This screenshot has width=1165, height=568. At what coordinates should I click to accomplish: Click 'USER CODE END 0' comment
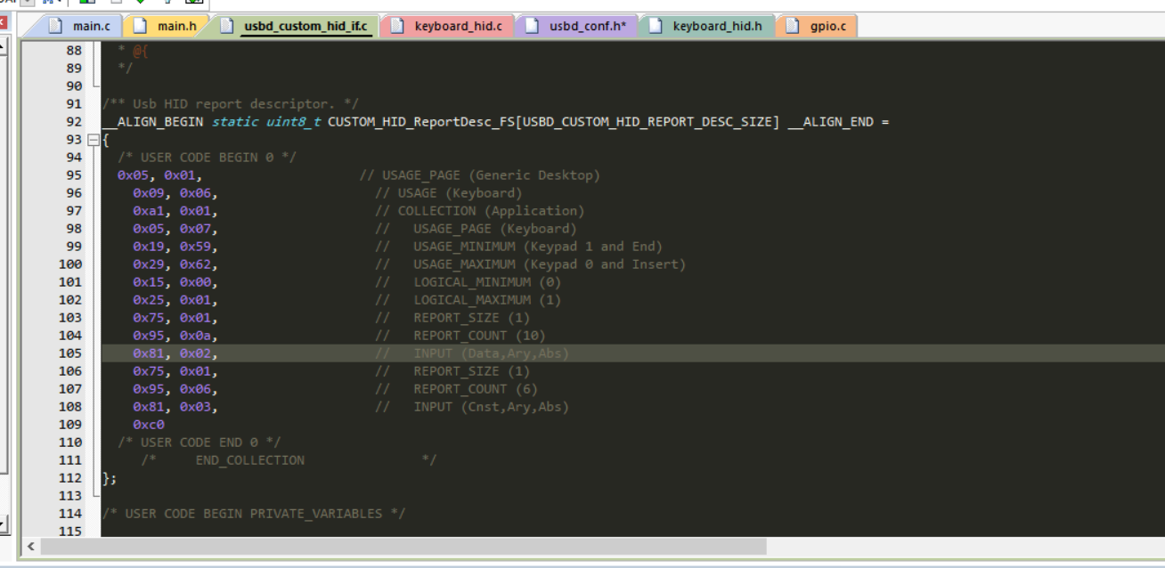pyautogui.click(x=200, y=442)
